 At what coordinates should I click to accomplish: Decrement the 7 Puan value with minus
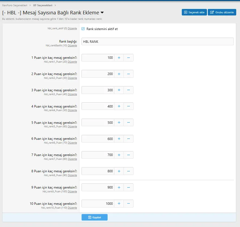128,155
